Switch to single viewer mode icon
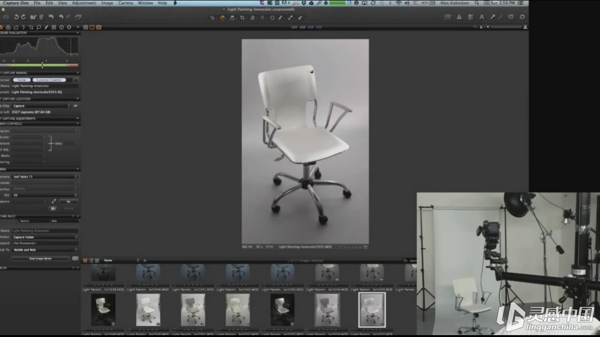The image size is (600, 337). pyautogui.click(x=92, y=27)
